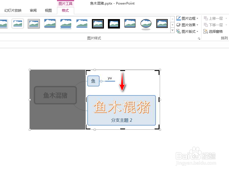229x171 pixels.
Task: Click the picture's right-middle sizing handle
Action: pyautogui.click(x=160, y=100)
